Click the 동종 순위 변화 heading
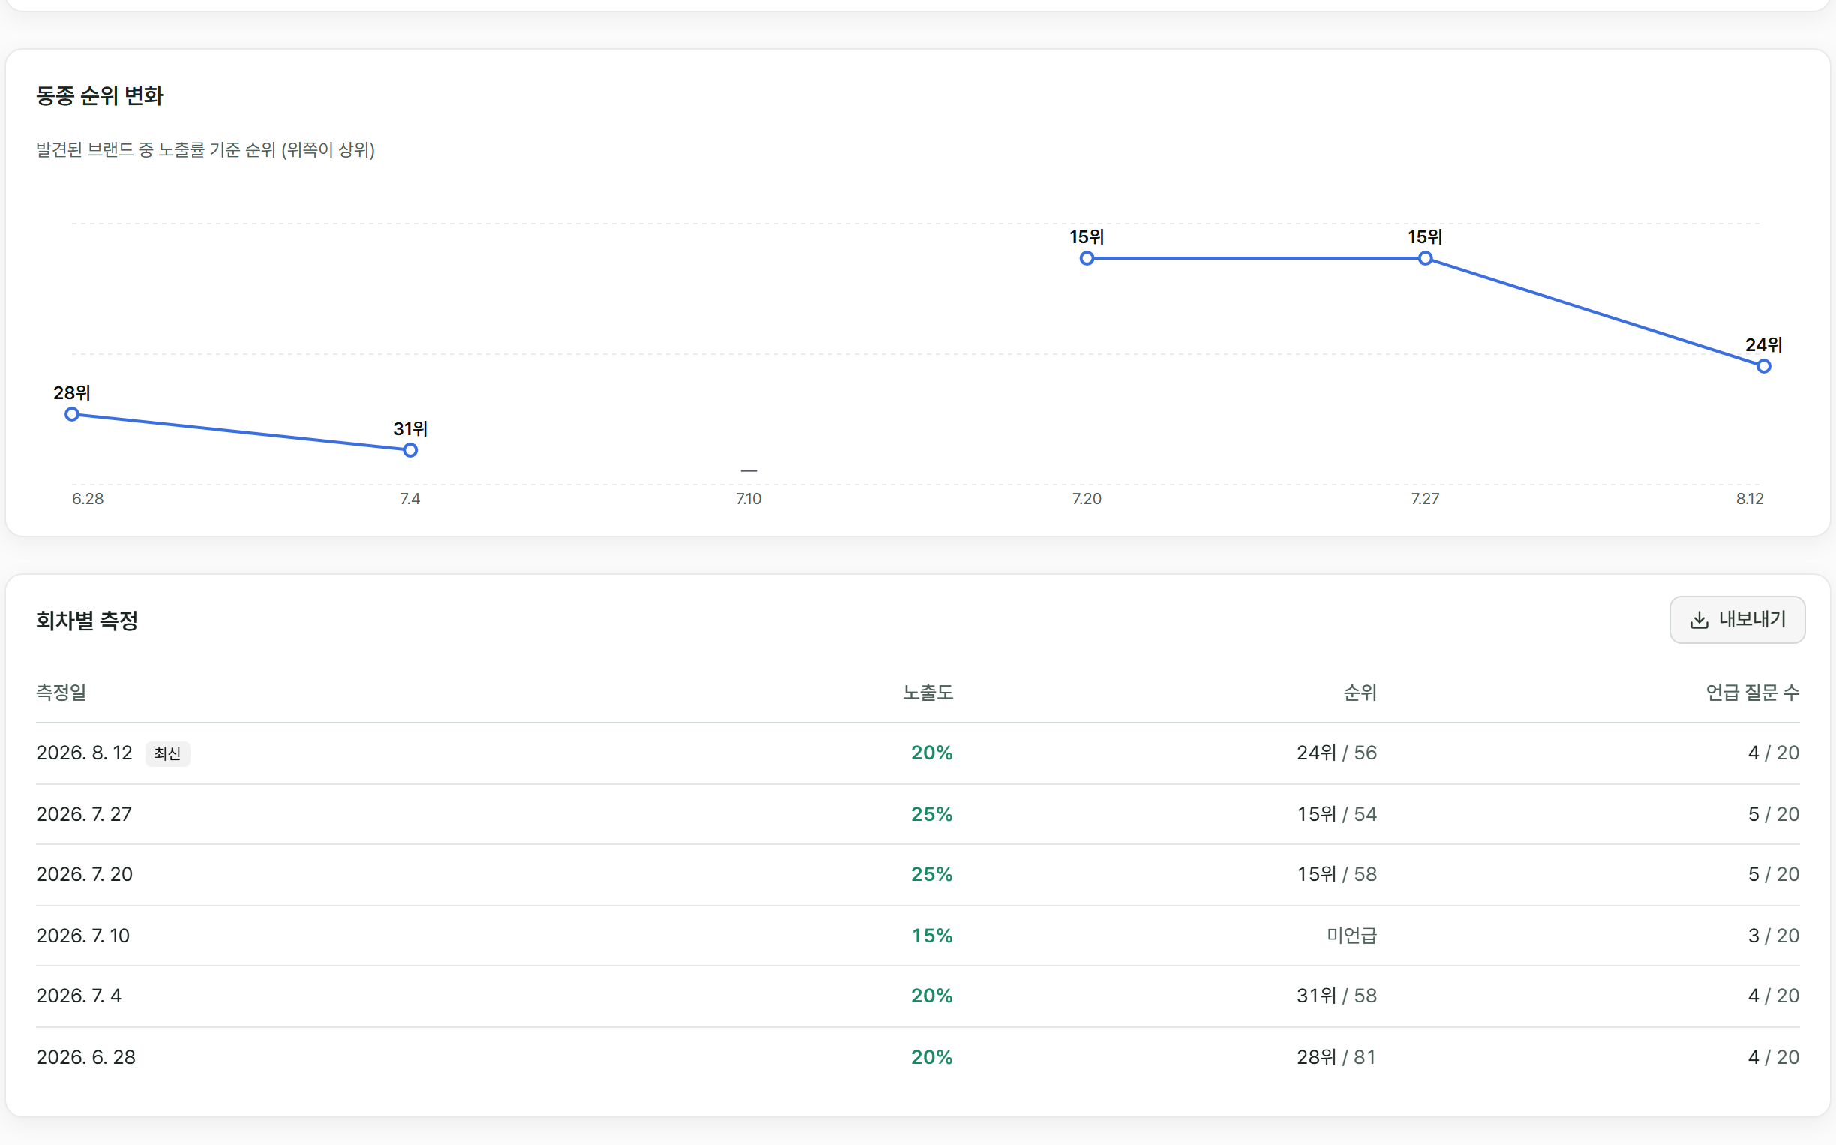 click(x=100, y=95)
